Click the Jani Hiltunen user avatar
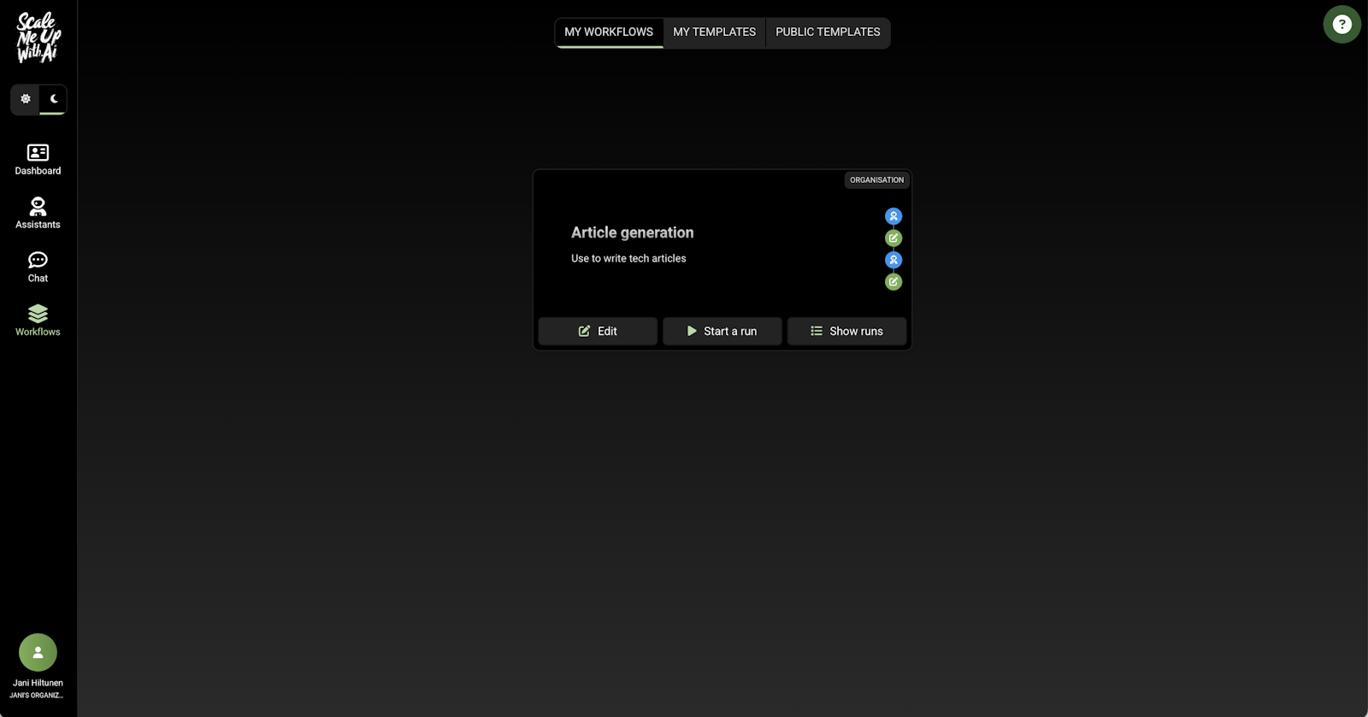1368x717 pixels. pyautogui.click(x=38, y=652)
